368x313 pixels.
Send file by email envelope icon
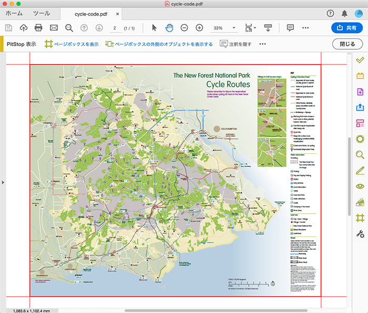point(54,28)
